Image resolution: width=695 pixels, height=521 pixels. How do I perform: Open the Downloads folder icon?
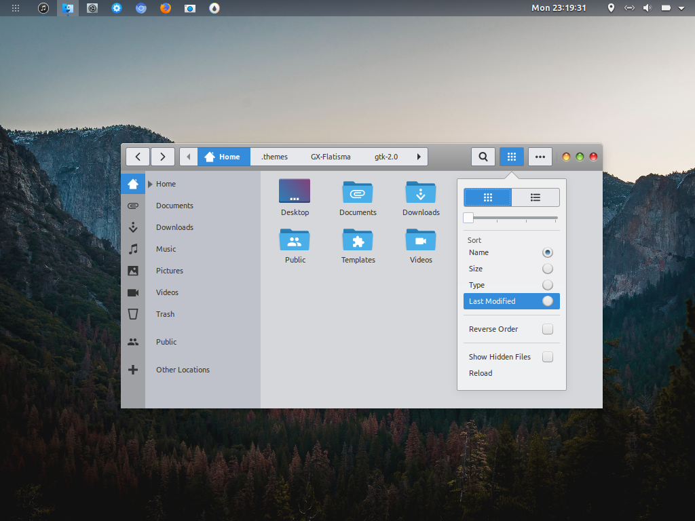(421, 193)
